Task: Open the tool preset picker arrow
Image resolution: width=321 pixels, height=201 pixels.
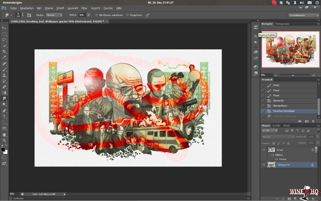Action: [12, 15]
